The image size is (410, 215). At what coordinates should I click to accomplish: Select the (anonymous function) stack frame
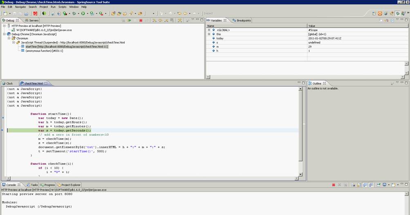44,51
